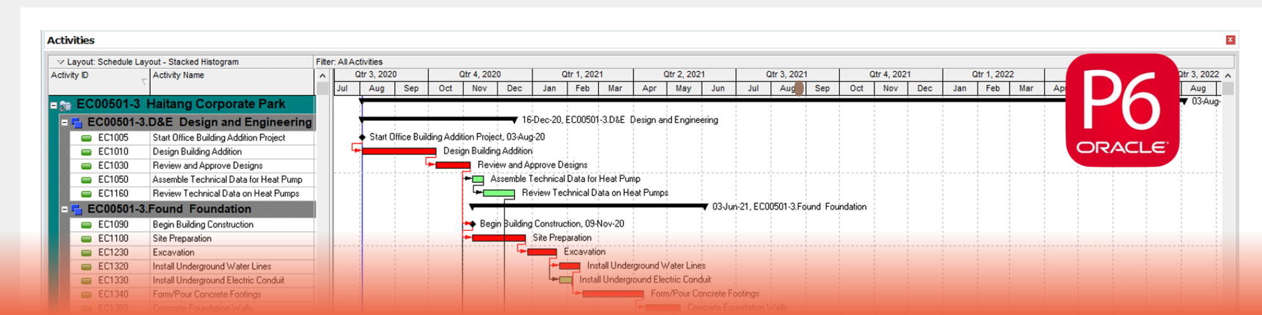Click the Start Office Building milestone diamond
Viewport: 1262px width, 315px height.
pyautogui.click(x=362, y=137)
